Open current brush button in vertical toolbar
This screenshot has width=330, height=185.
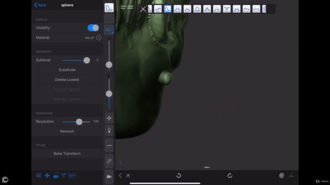coord(109,8)
